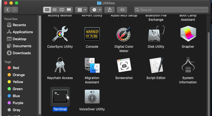Open the group-by arrangement dropdown
The height and width of the screenshot is (116, 212).
coord(81,10)
